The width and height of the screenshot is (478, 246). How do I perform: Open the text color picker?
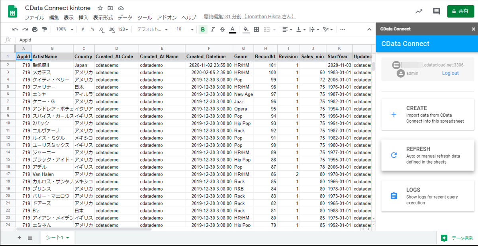232,29
